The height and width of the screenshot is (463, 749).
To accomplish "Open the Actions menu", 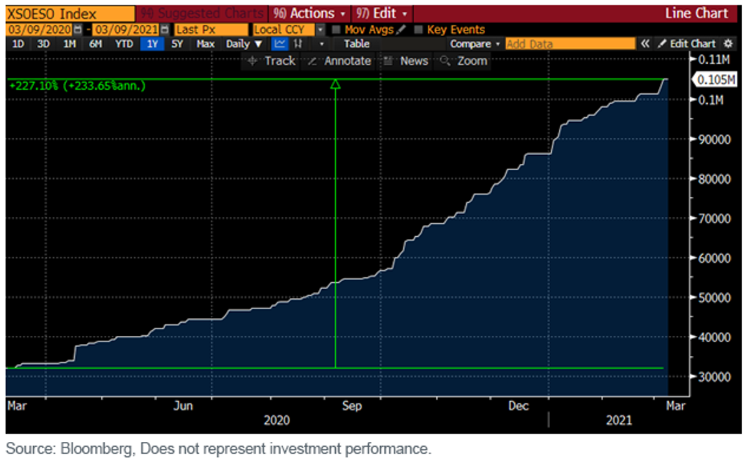I will pyautogui.click(x=310, y=13).
